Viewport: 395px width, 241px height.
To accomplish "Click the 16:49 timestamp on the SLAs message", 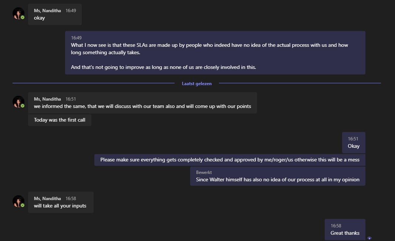I will pos(76,38).
